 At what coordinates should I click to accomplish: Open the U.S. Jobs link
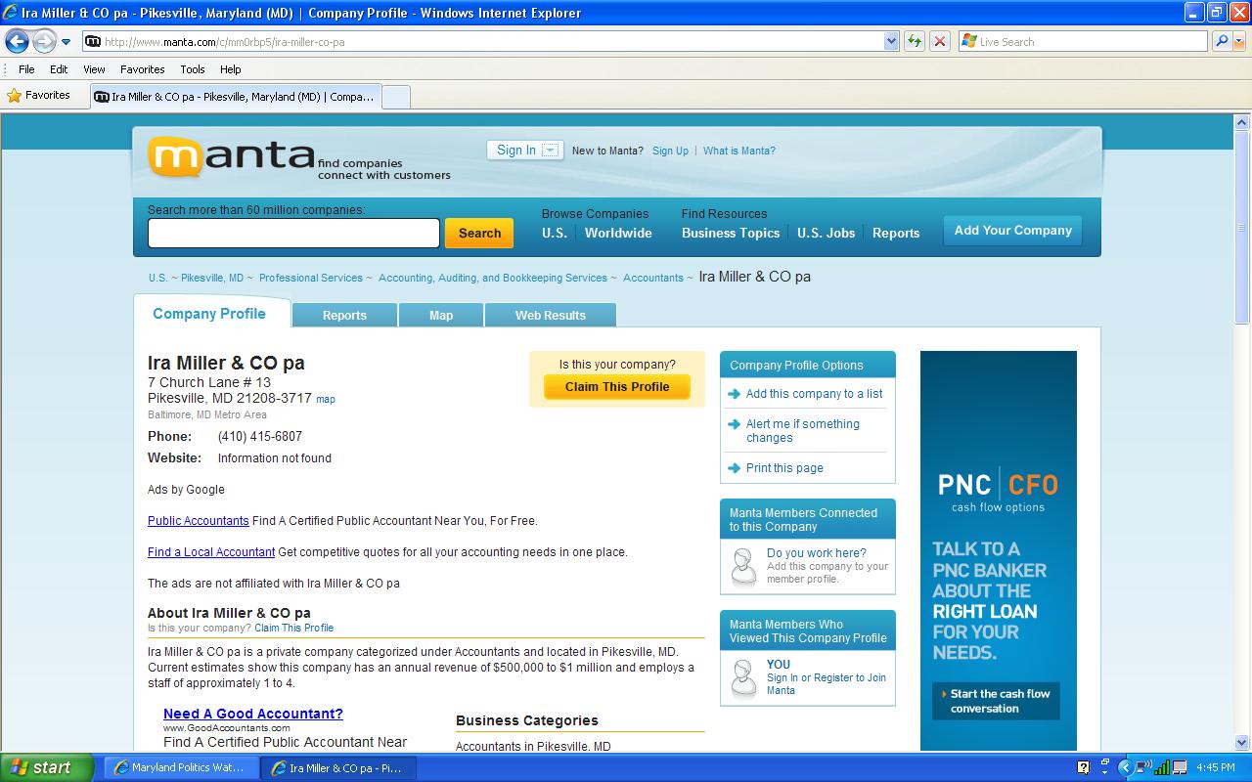(826, 233)
